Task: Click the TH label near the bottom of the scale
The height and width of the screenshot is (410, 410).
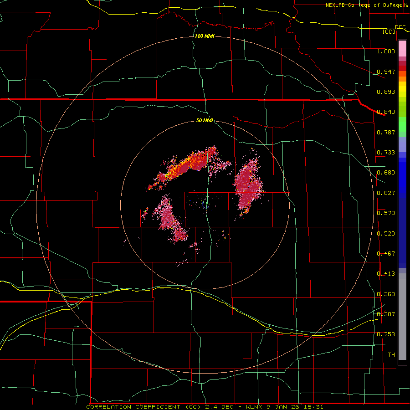Action: (391, 355)
